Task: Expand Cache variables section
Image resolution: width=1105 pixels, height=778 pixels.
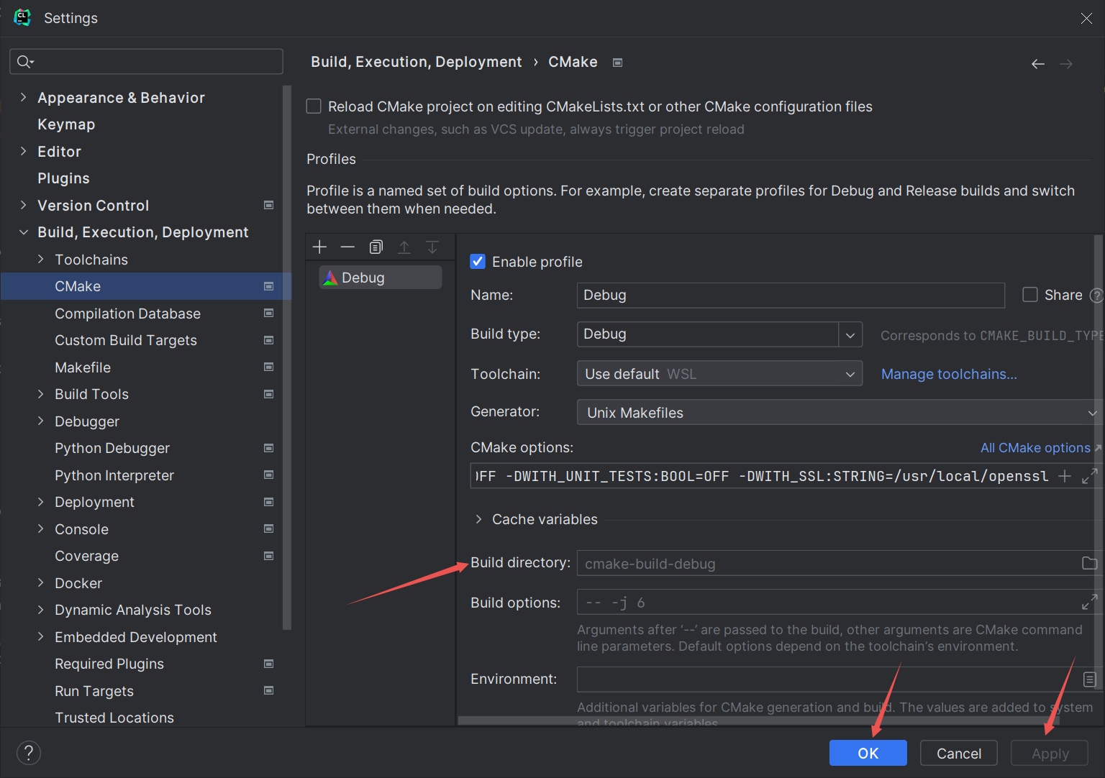Action: coord(478,519)
